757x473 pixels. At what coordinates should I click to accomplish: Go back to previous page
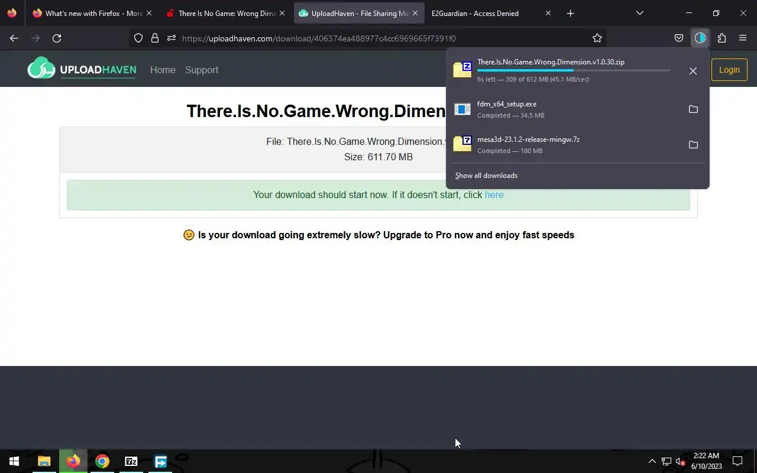point(14,38)
